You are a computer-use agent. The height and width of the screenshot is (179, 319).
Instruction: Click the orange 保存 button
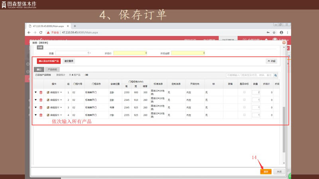(266, 171)
